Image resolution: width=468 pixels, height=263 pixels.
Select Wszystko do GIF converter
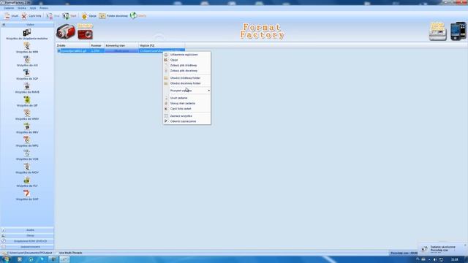click(x=27, y=102)
